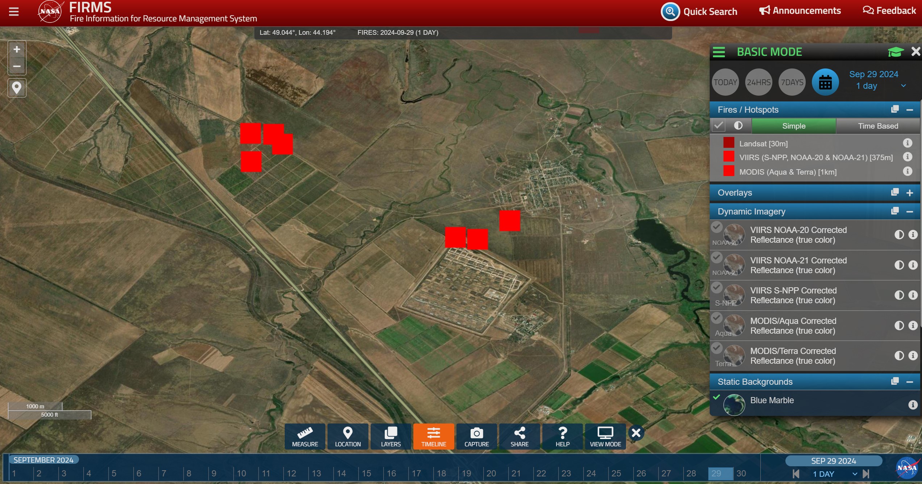Screen dimensions: 922x484
Task: Zoom out on the map
Action: coord(17,66)
